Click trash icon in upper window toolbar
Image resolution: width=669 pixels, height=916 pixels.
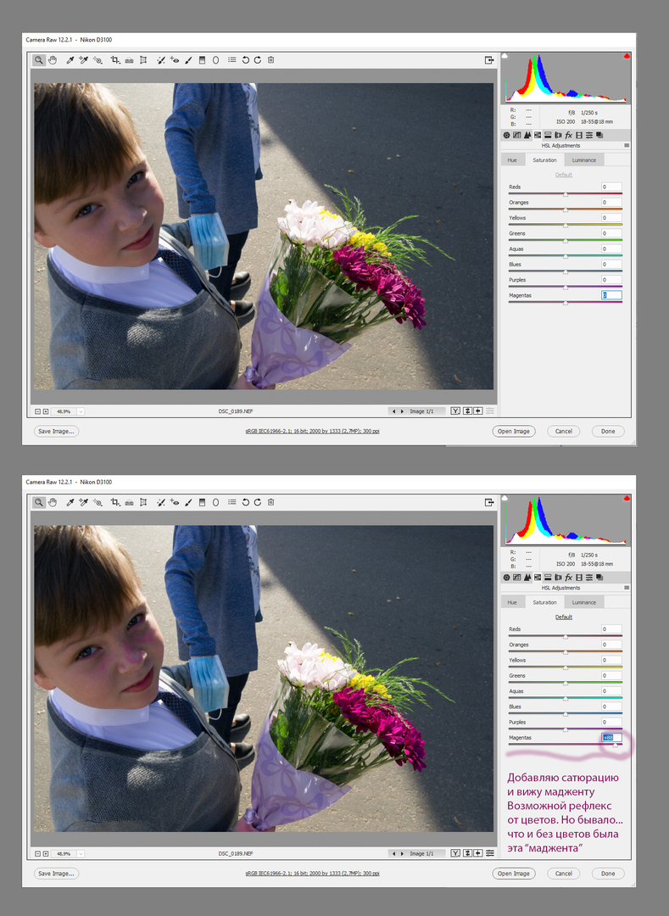[x=270, y=60]
